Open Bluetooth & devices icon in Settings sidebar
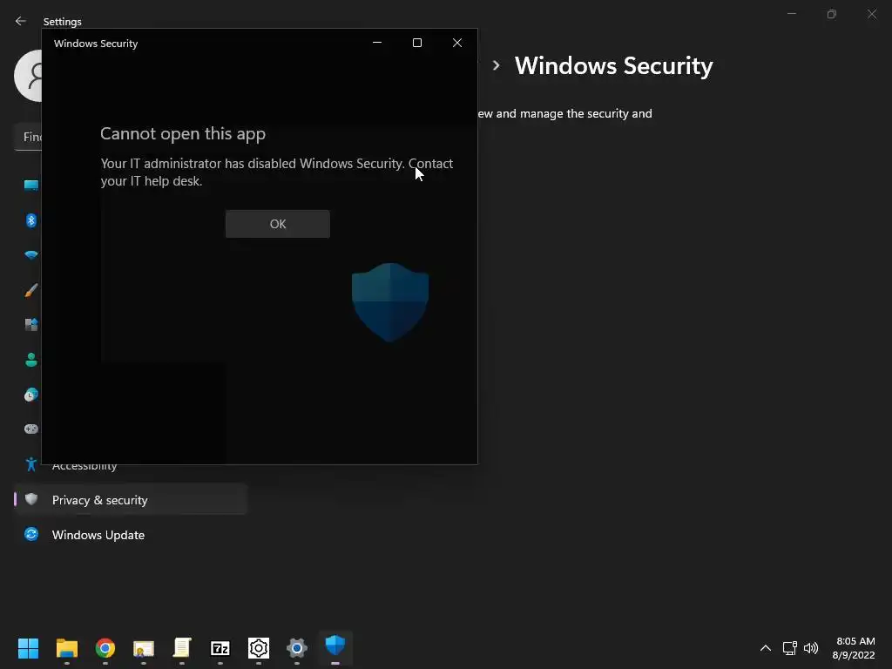892x669 pixels. coord(31,220)
